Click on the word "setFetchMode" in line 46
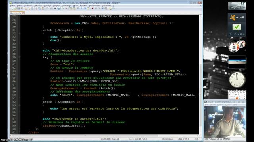 click(x=78, y=81)
